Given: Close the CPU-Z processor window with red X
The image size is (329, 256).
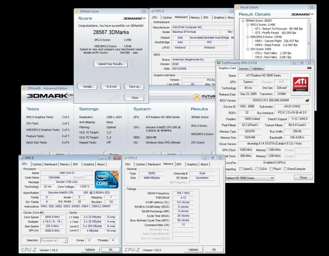Looking at the screenshot, I should click(117, 158).
